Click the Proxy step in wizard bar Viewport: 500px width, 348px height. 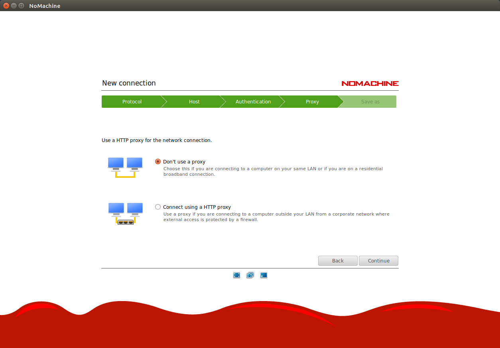[x=312, y=102]
